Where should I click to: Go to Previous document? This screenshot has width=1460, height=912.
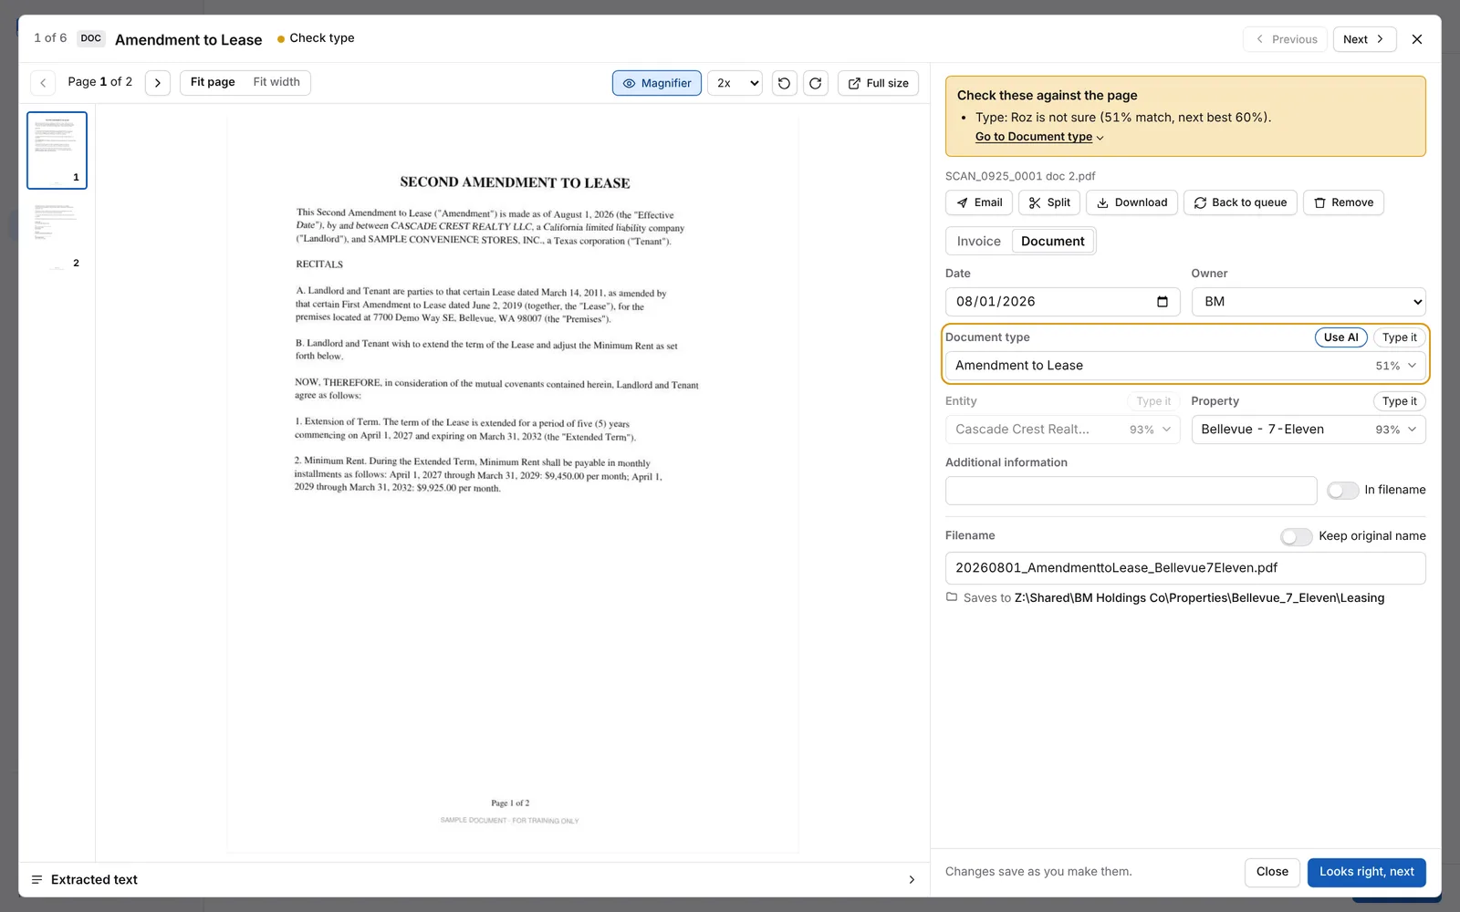1286,39
